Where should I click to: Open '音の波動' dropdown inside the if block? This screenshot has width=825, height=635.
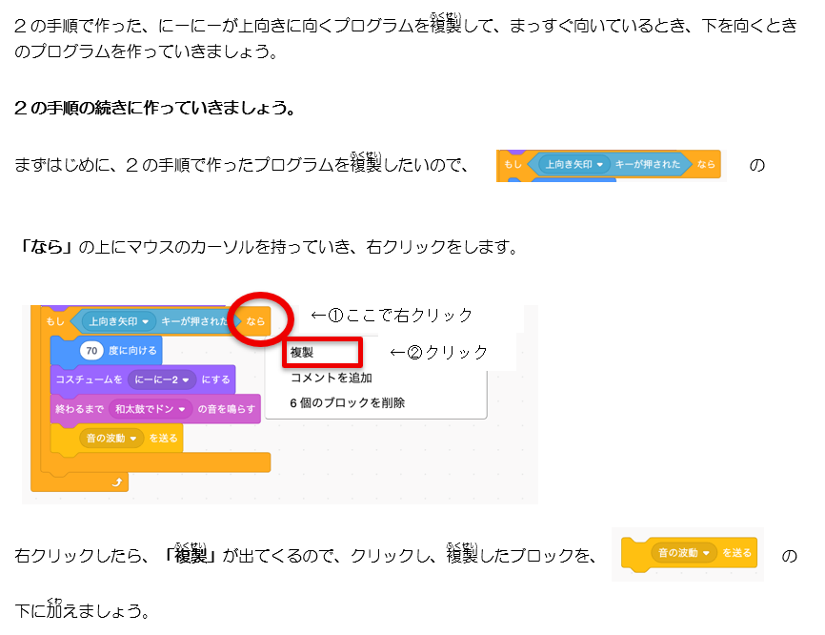tap(111, 438)
